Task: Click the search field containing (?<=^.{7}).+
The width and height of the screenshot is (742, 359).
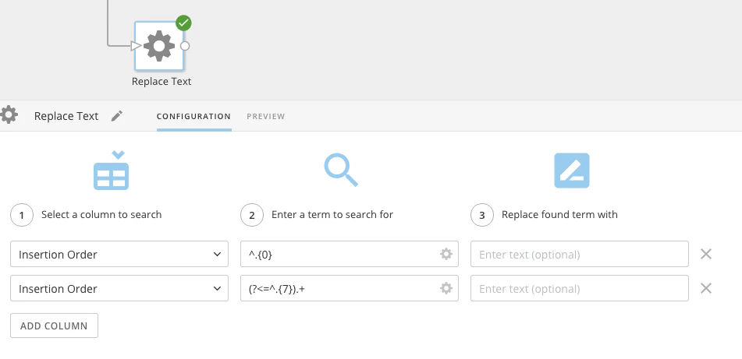Action: 350,288
